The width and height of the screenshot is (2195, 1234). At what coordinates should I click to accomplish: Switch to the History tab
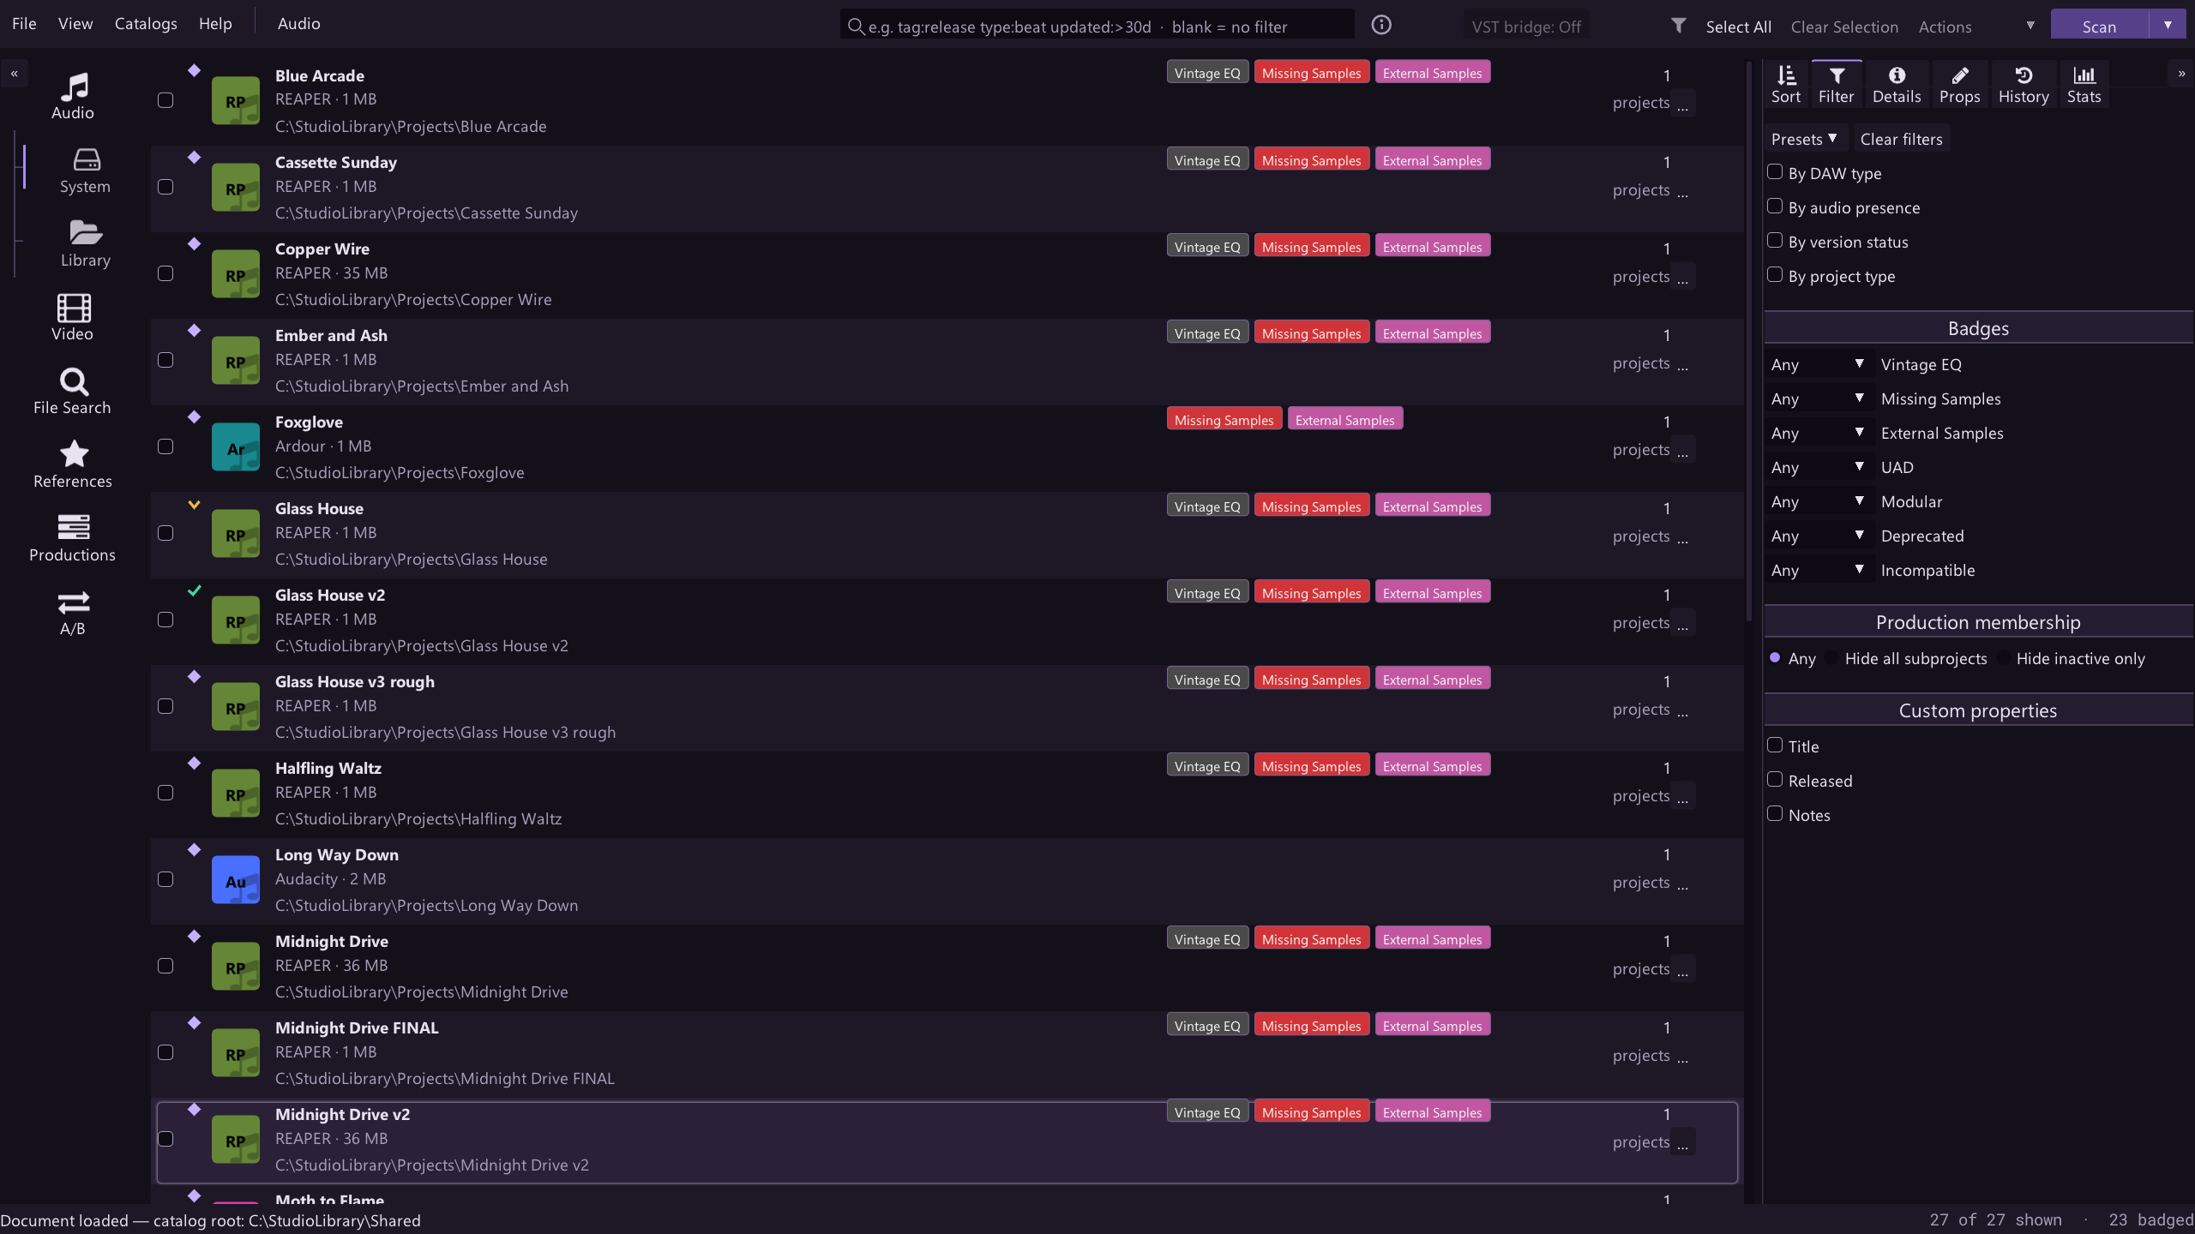pos(2024,85)
